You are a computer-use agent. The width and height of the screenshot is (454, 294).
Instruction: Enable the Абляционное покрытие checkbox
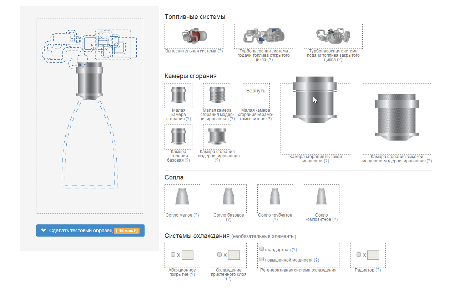pyautogui.click(x=173, y=255)
